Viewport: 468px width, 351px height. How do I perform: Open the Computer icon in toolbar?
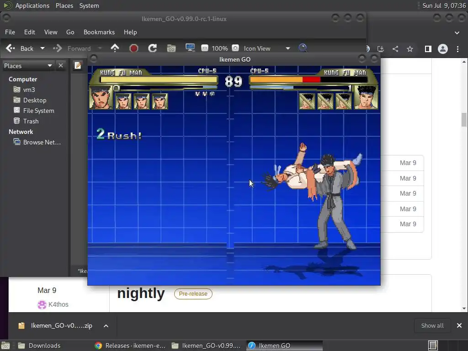click(x=190, y=48)
